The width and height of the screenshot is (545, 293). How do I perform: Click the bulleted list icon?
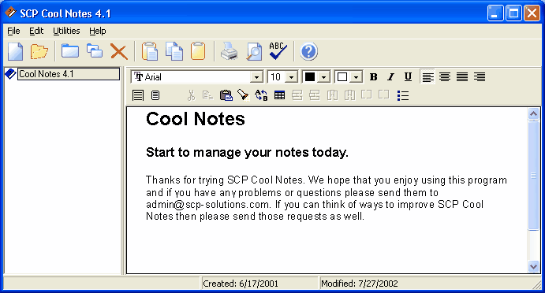(x=402, y=95)
